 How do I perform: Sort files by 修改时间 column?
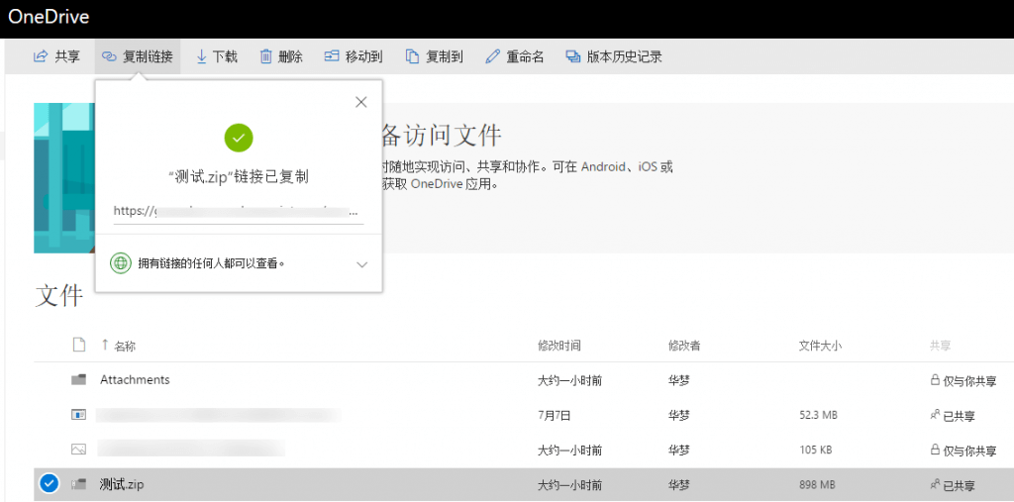[558, 346]
